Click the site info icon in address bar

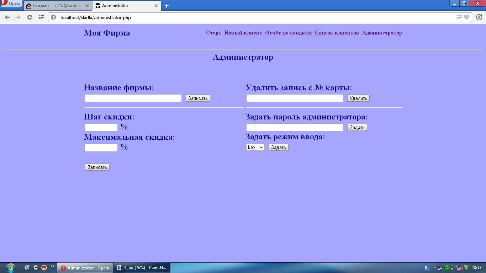click(x=53, y=17)
